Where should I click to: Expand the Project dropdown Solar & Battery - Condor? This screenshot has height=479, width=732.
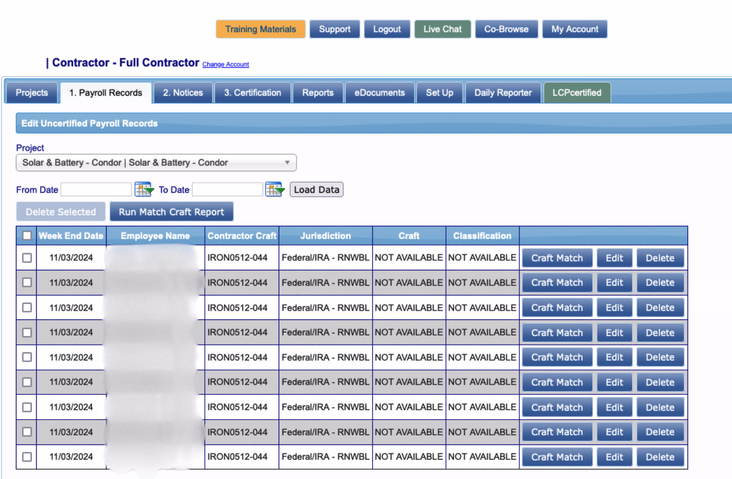pyautogui.click(x=156, y=163)
